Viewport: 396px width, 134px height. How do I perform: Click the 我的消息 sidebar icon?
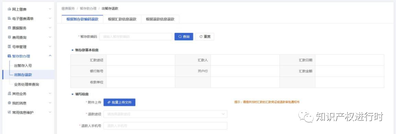[9, 103]
